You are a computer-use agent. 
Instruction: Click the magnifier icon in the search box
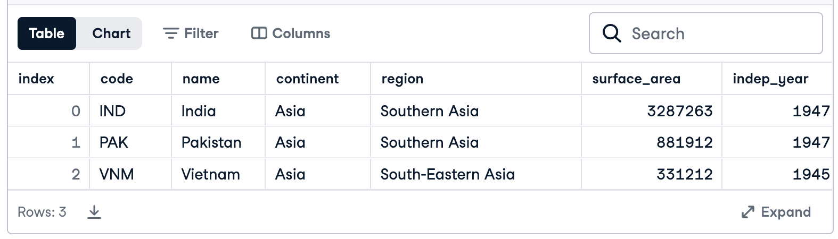point(611,33)
